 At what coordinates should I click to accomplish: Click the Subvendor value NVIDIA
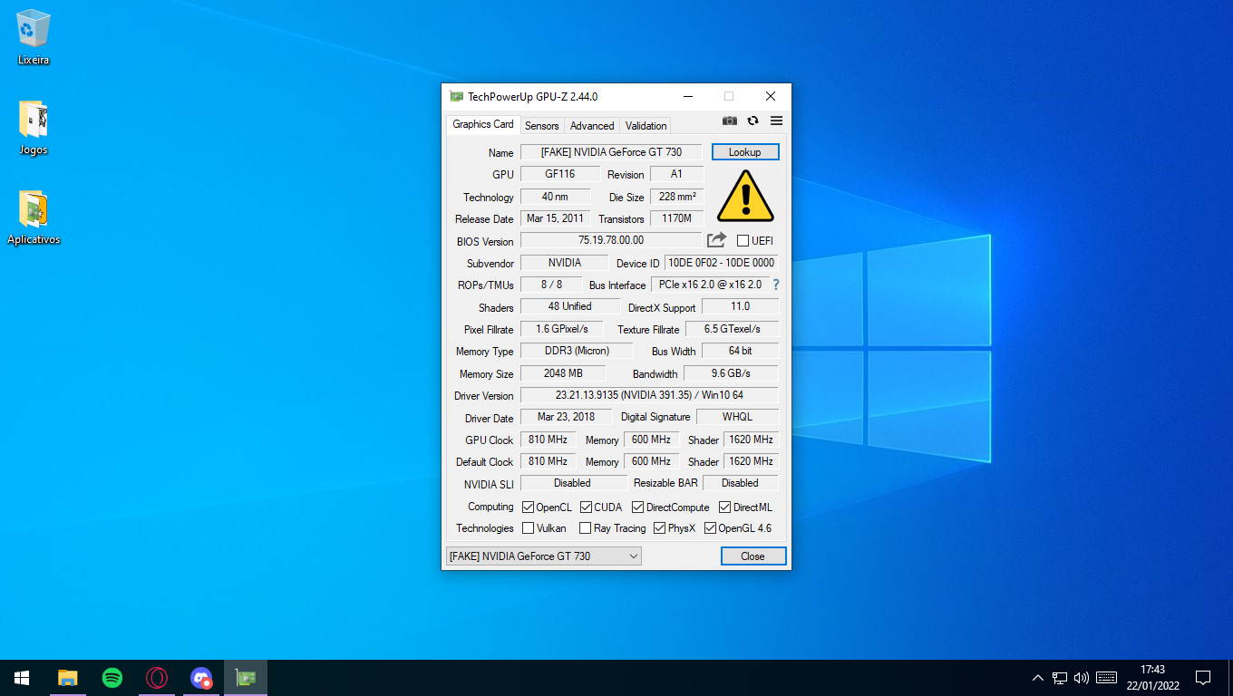coord(564,263)
